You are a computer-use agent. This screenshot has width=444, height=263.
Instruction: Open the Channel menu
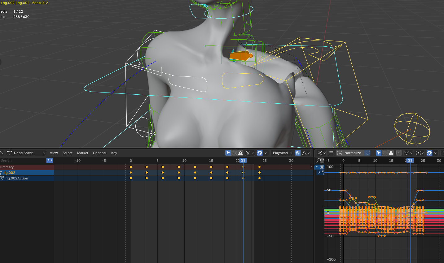pyautogui.click(x=99, y=153)
